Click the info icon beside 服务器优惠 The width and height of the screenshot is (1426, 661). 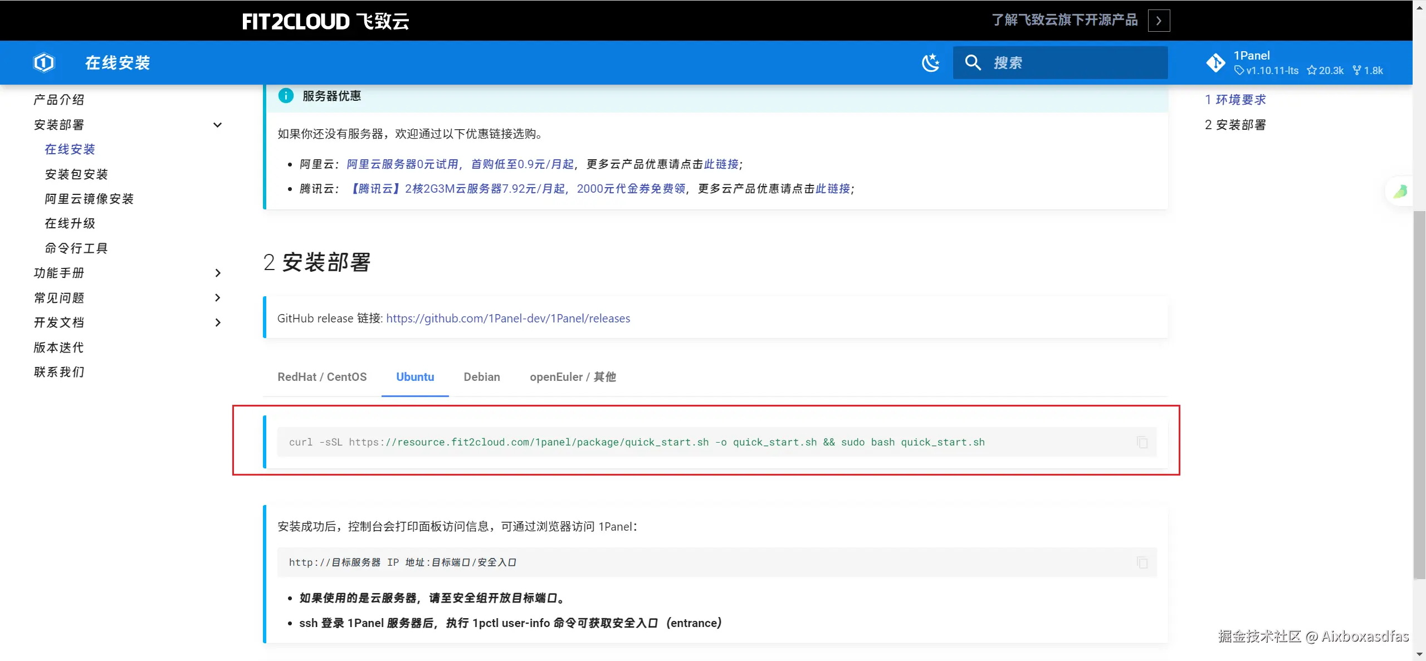point(286,96)
